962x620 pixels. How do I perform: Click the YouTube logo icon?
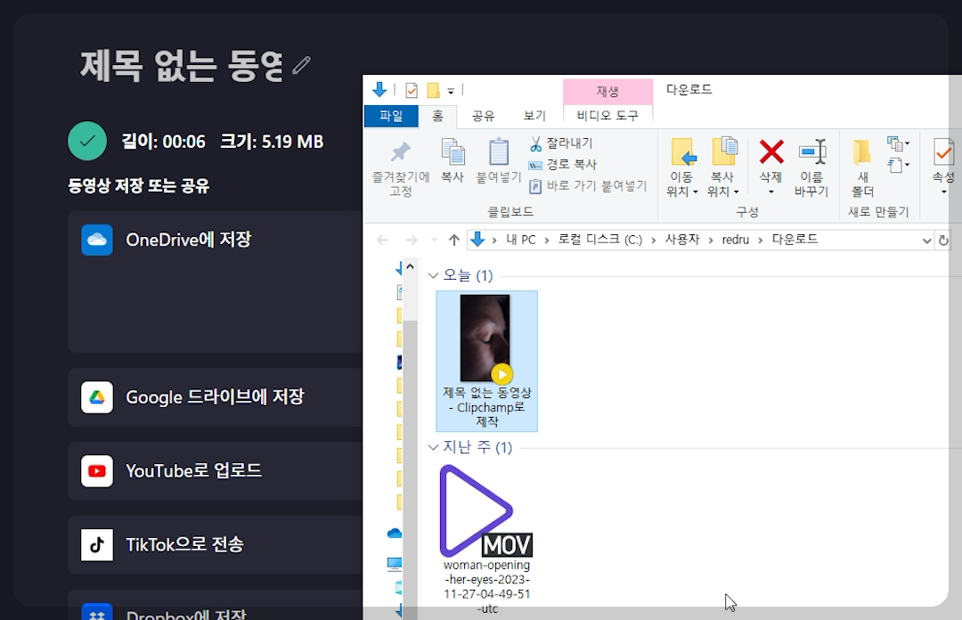(x=97, y=471)
